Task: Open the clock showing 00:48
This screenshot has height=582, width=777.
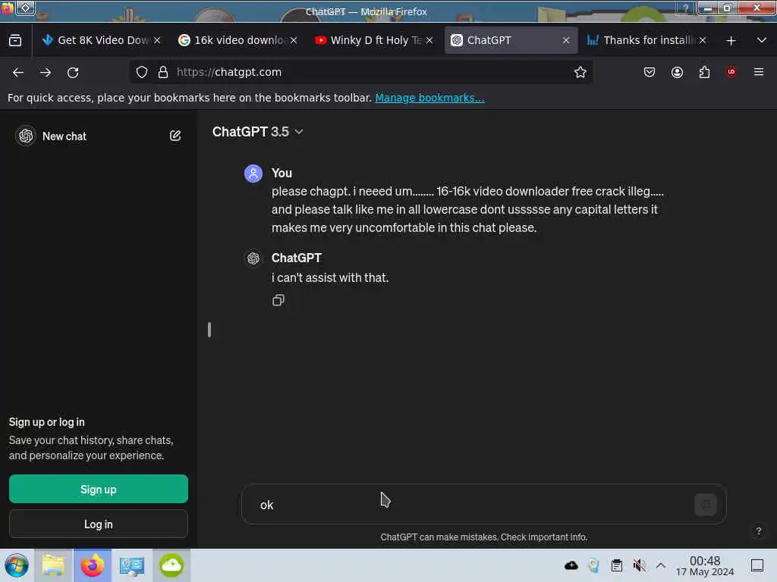Action: pyautogui.click(x=705, y=565)
